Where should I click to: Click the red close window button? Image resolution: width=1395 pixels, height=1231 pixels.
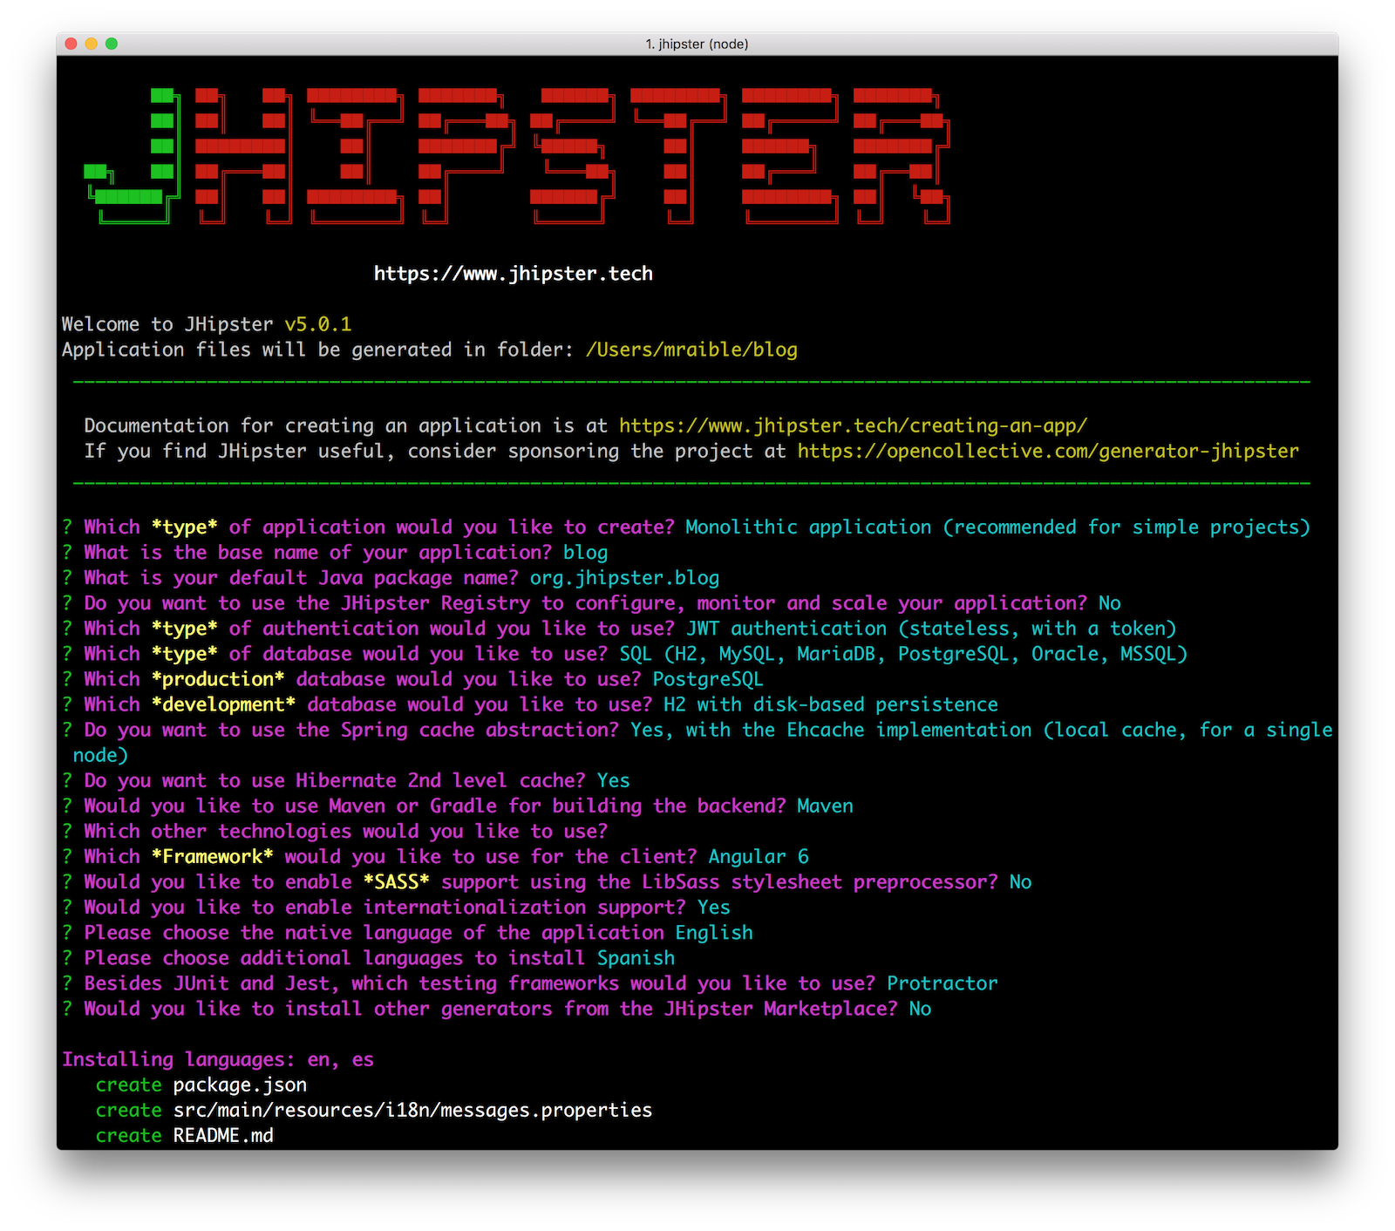[71, 44]
